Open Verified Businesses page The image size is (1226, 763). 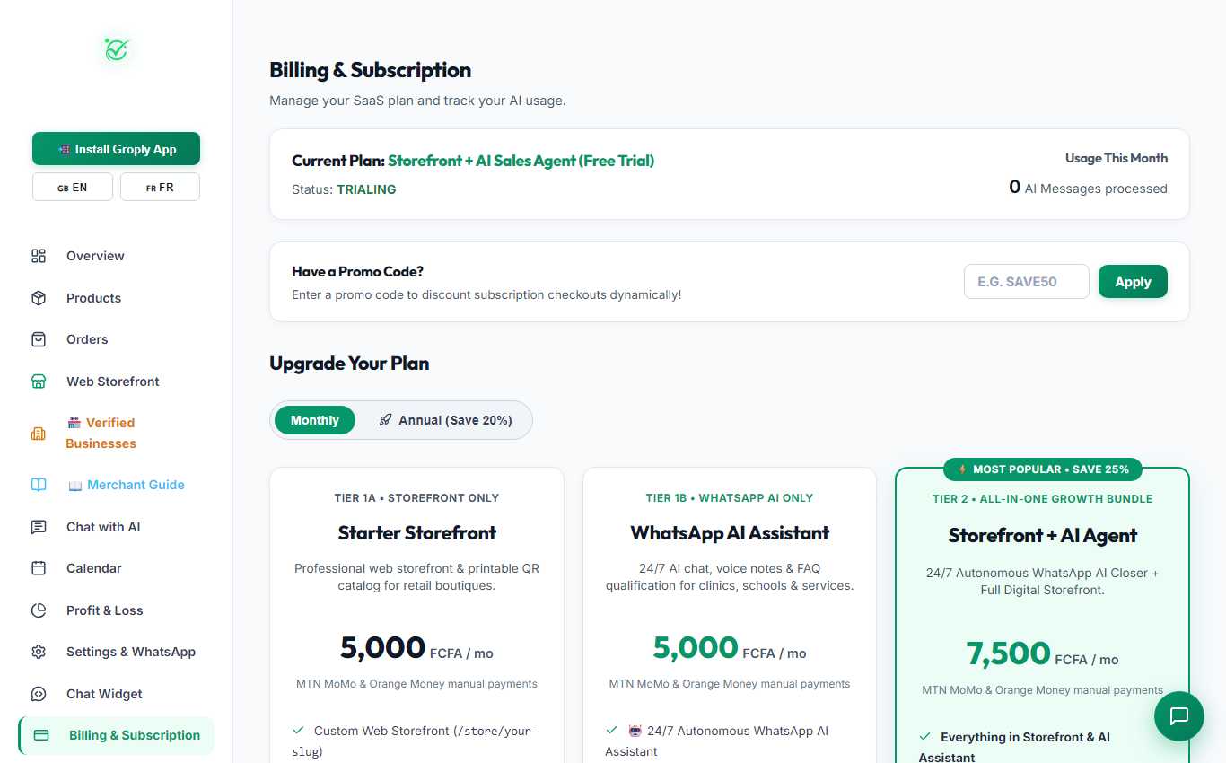[x=117, y=434]
